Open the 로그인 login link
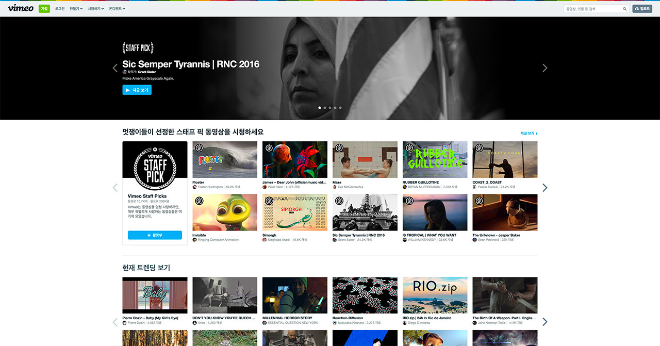Screen dimensions: 660x346 [60, 9]
